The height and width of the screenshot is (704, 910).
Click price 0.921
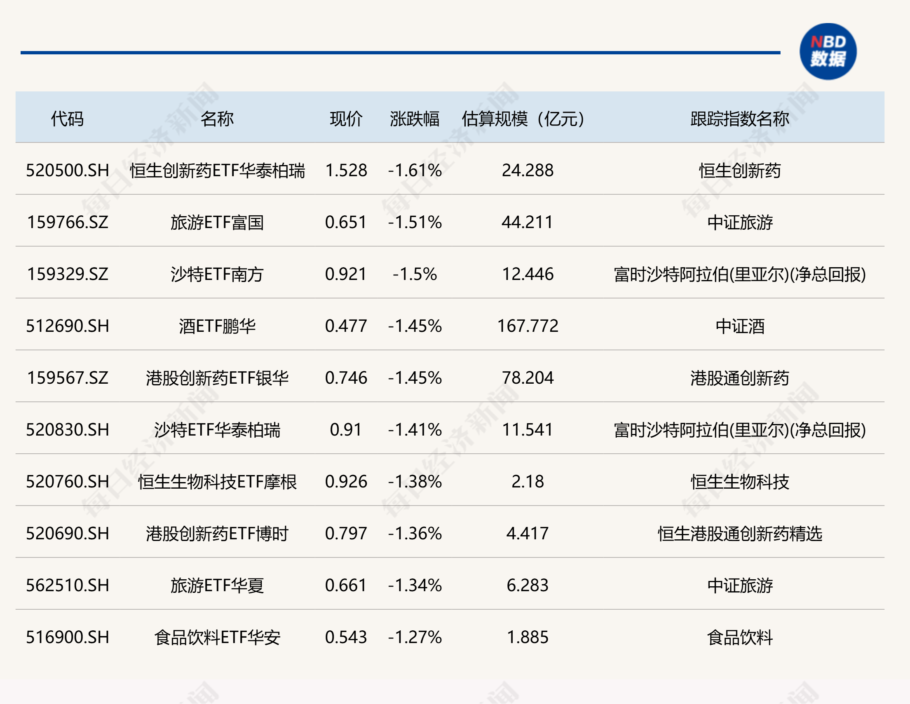pos(346,274)
